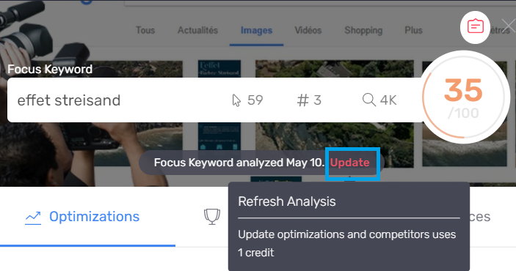Expand the Plus menu
Image resolution: width=516 pixels, height=271 pixels.
tap(413, 30)
